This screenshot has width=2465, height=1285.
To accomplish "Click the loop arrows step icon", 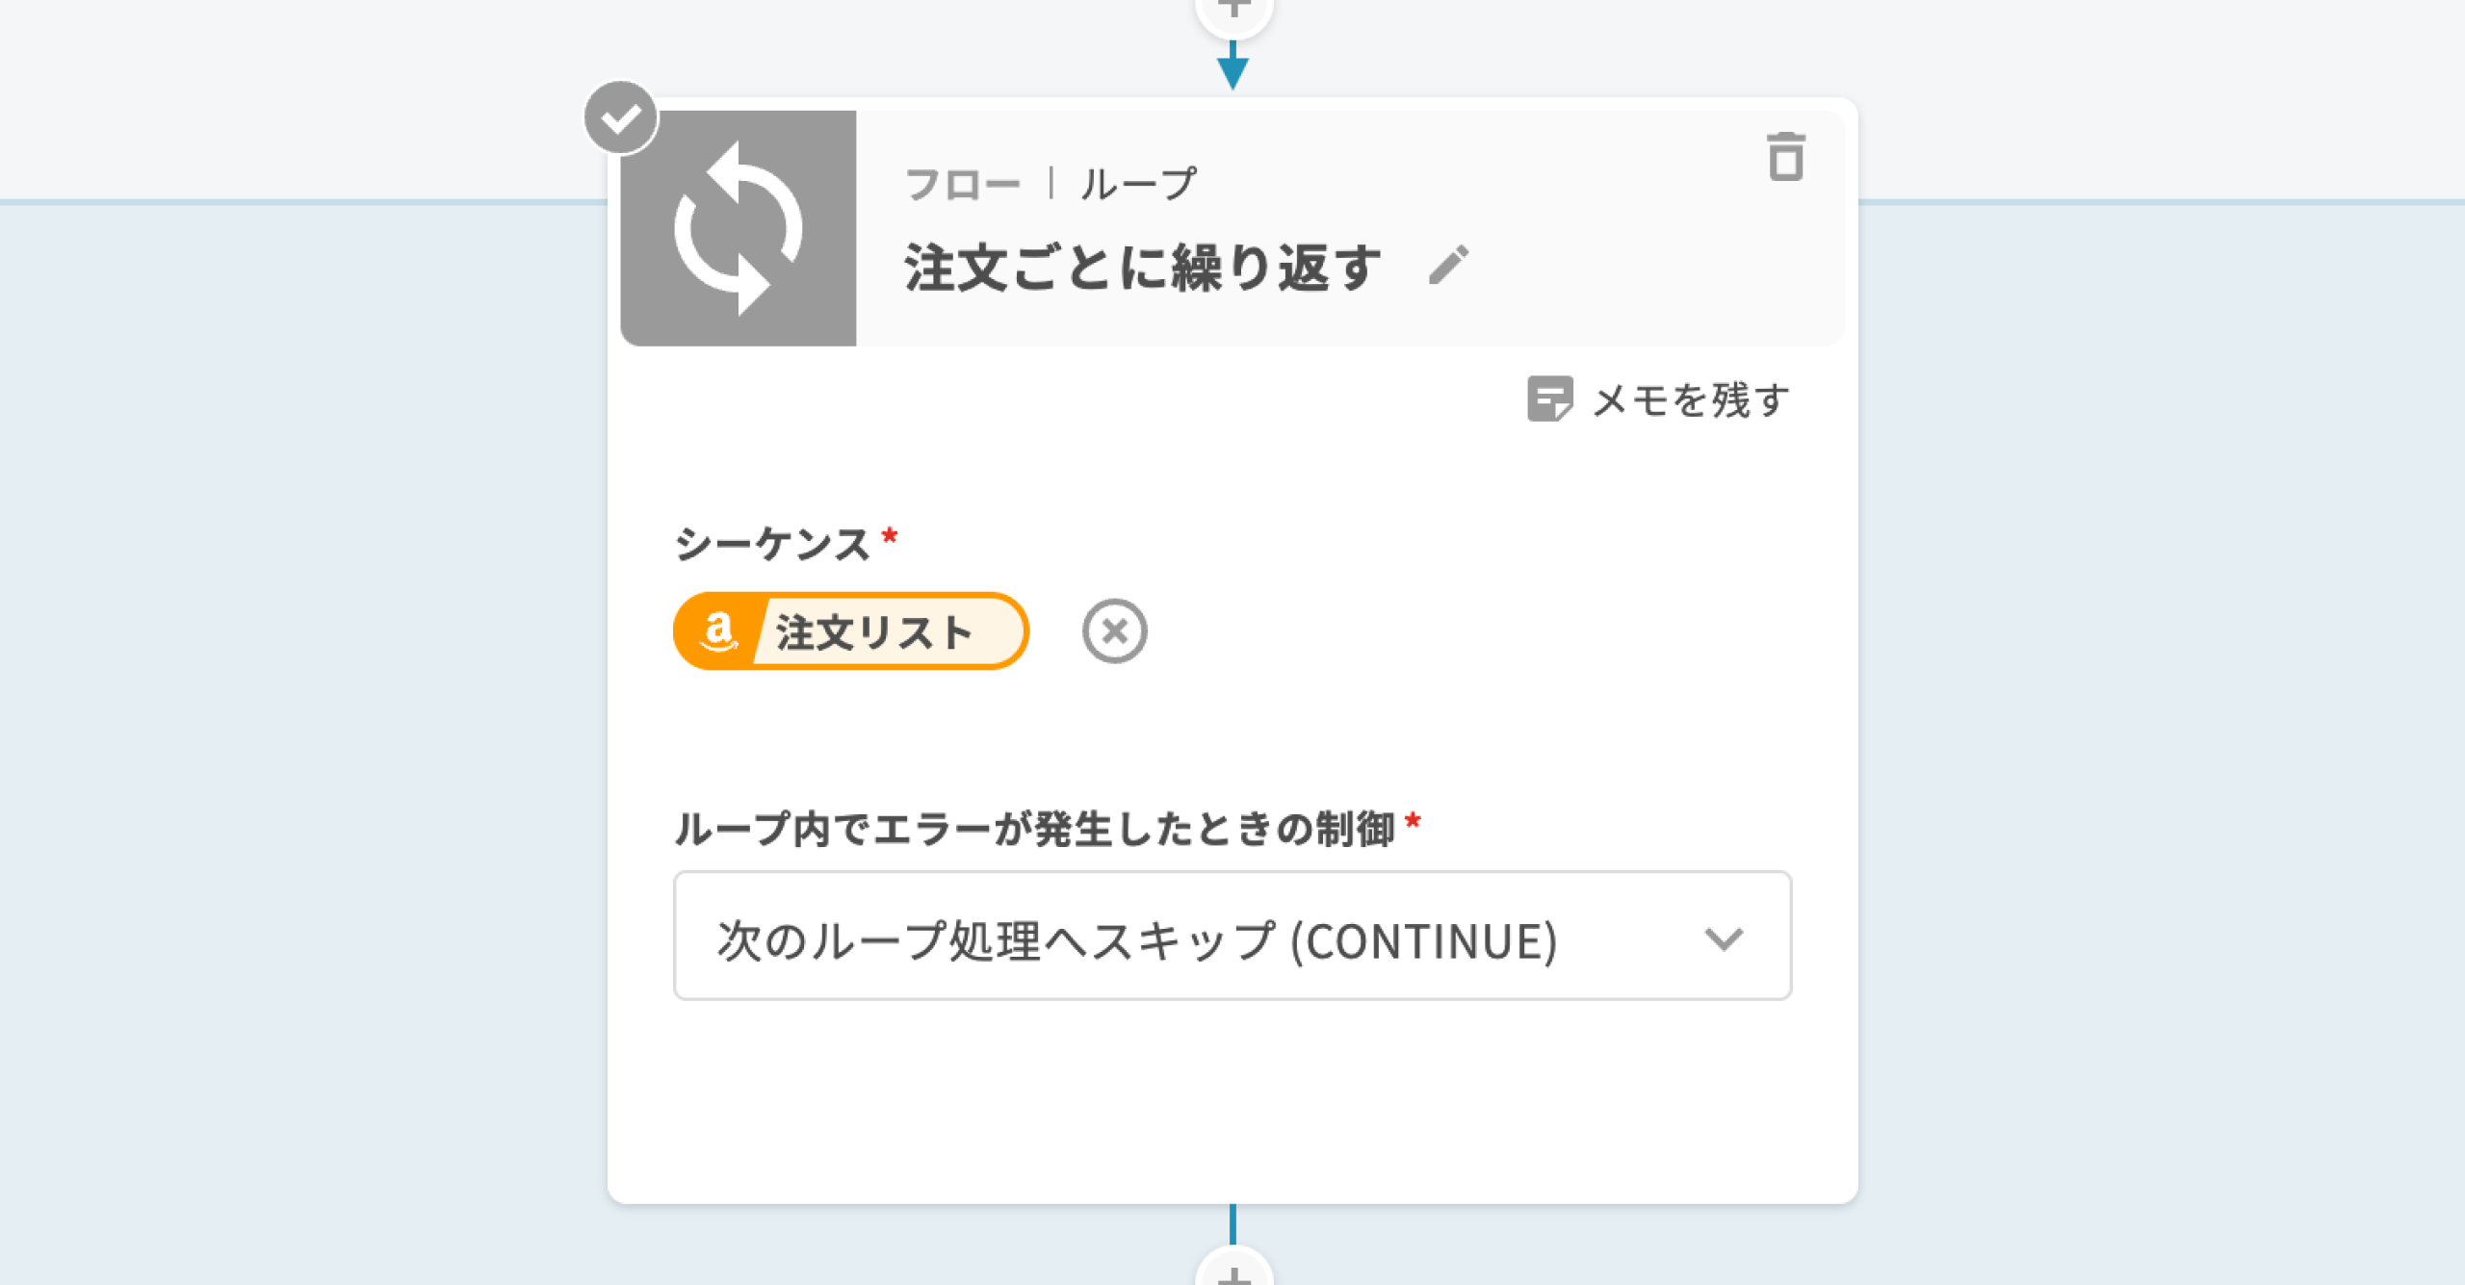I will (739, 228).
